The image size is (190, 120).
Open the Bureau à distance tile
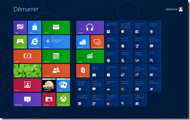point(97,42)
